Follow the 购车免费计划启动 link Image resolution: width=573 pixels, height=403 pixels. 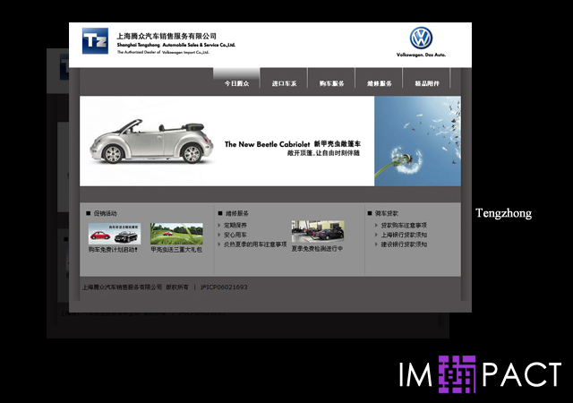(113, 250)
